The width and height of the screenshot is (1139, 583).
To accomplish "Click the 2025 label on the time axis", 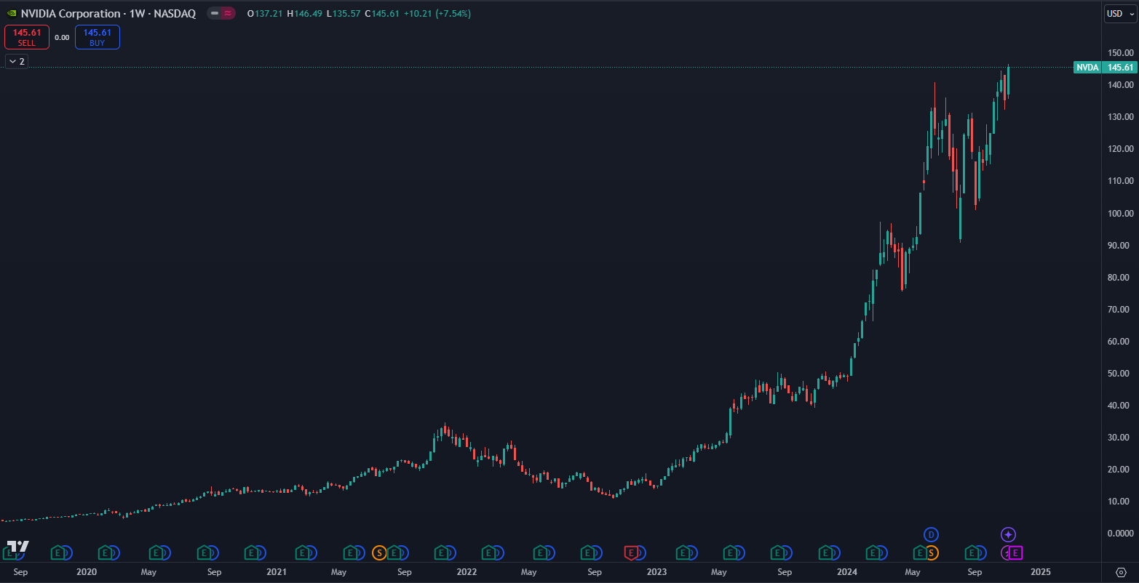I will tap(1041, 572).
